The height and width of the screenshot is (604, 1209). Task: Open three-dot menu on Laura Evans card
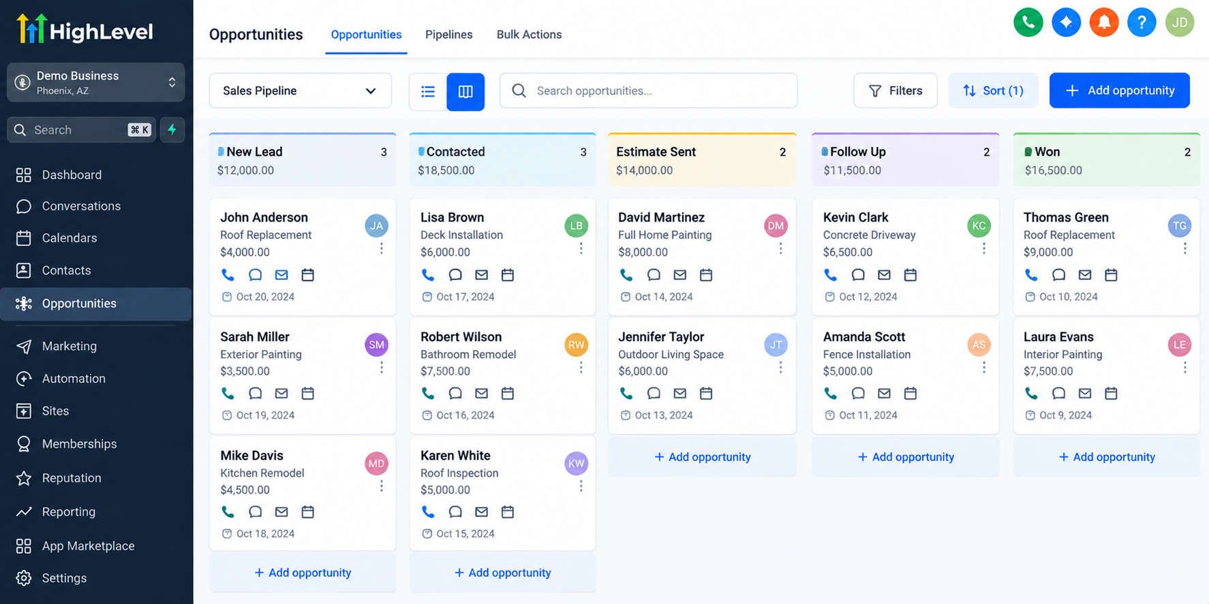tap(1184, 367)
